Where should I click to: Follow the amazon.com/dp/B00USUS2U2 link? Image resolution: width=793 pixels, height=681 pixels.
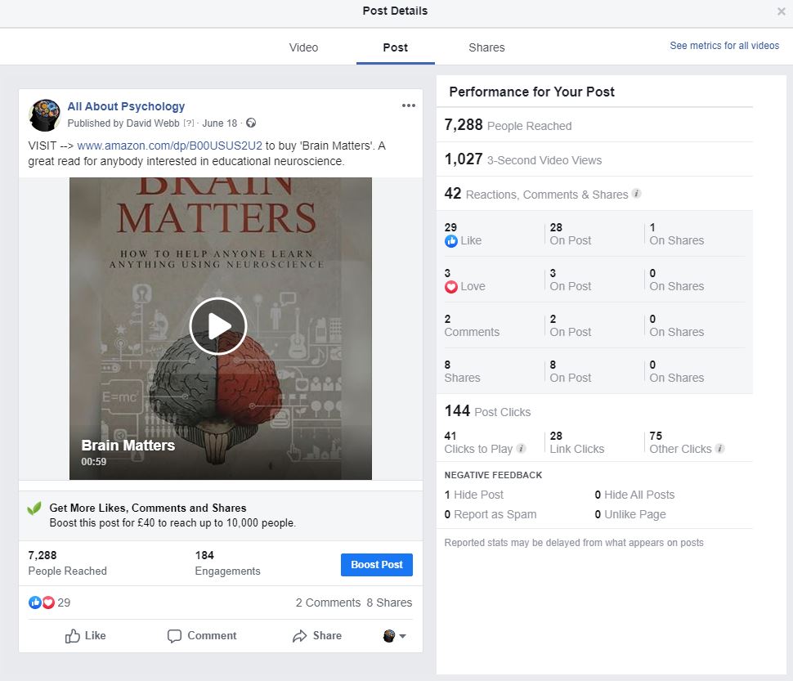[169, 146]
